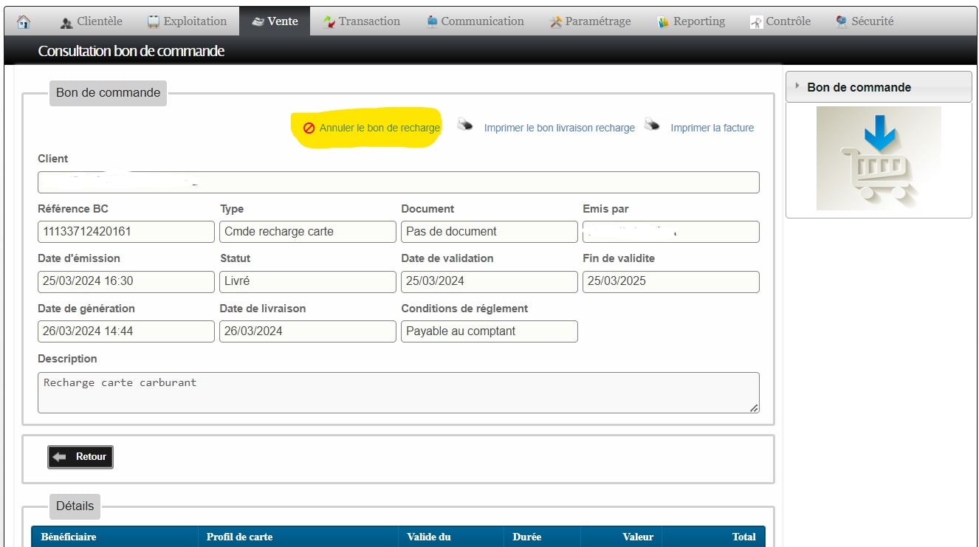Open the Paramétrage menu

click(x=590, y=21)
